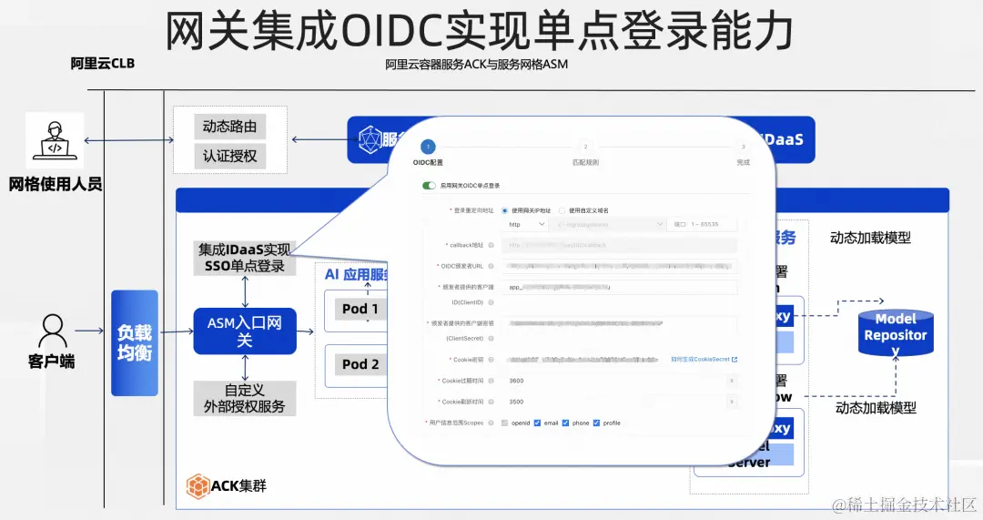Click the callback地址 input field
This screenshot has height=520, width=983.
(620, 245)
